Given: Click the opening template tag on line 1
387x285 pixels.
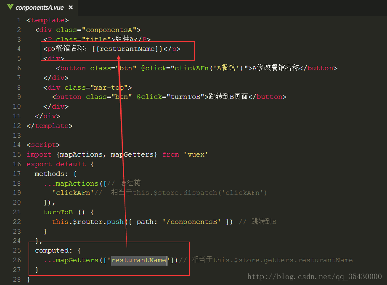Looking at the screenshot, I should coord(48,20).
